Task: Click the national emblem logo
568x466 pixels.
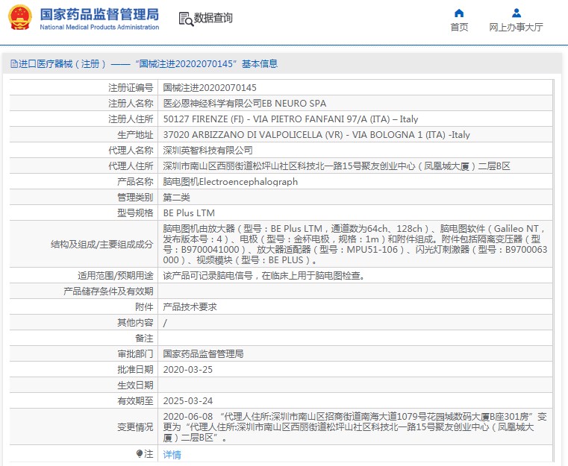Action: click(x=20, y=17)
